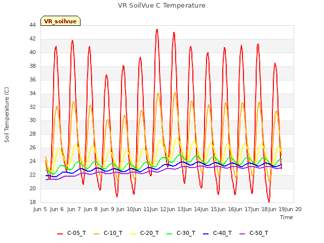This screenshot has height=243, width=324.
Task: Toggle the C-05_T legend entry
Action: pos(71,233)
